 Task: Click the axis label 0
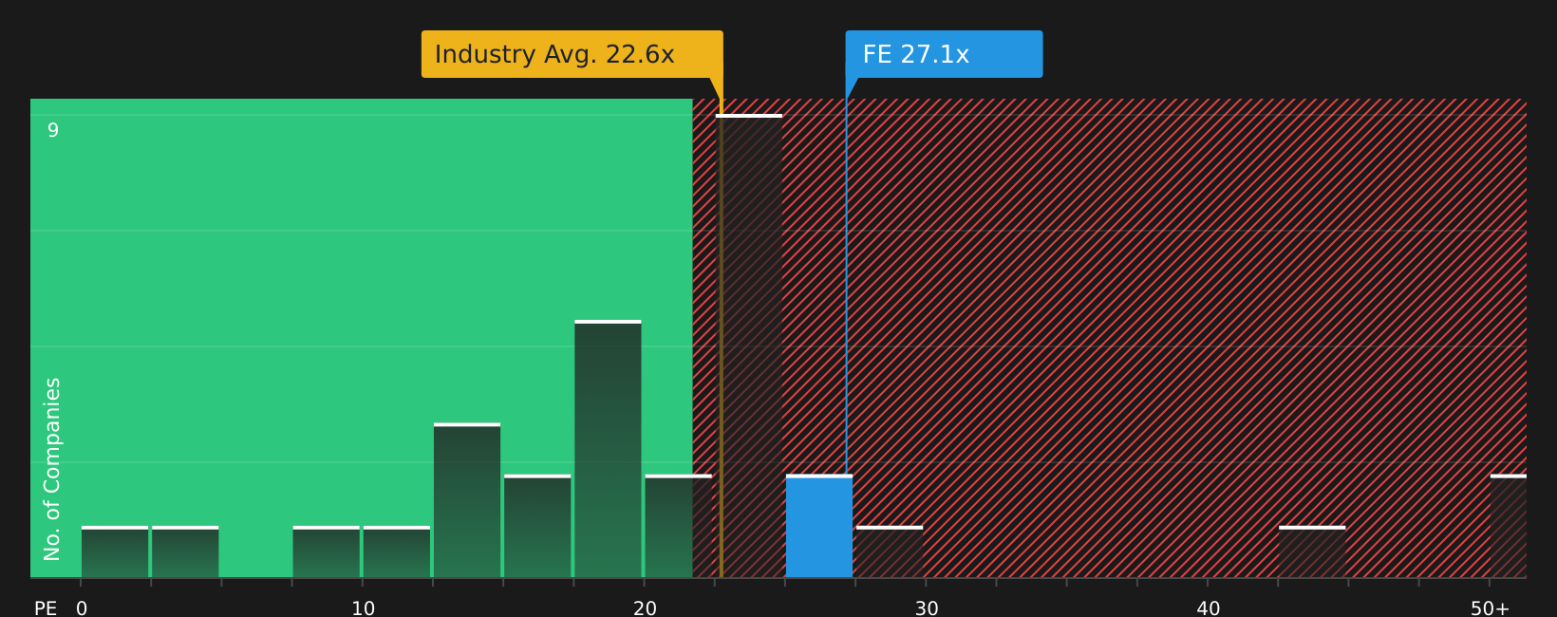(82, 608)
